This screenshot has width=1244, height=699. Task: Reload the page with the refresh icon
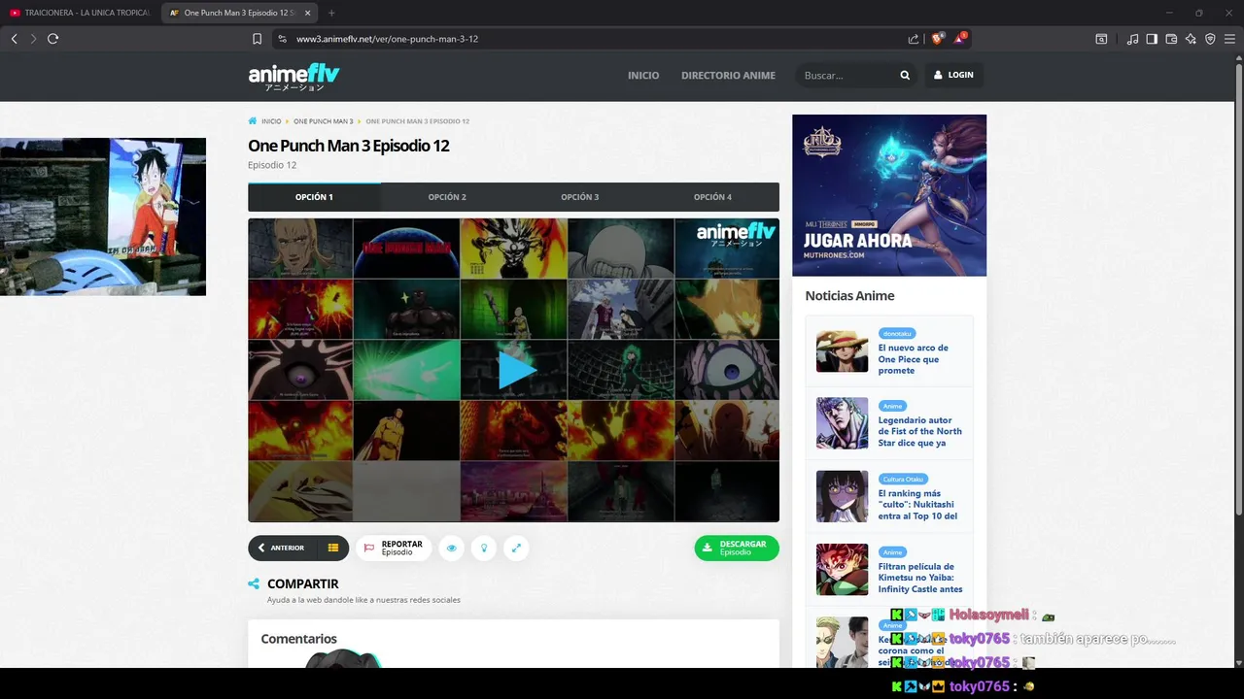(x=52, y=39)
